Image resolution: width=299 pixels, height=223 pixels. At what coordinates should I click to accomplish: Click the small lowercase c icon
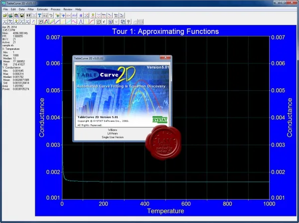click(104, 22)
